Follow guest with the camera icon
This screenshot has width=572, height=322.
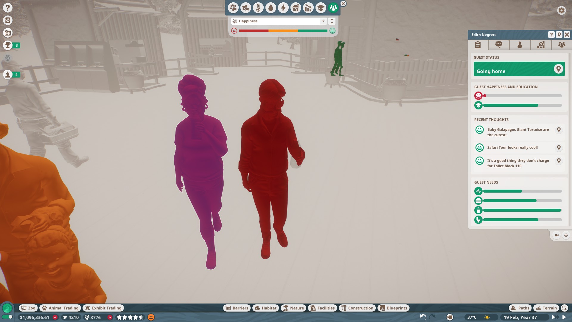[x=557, y=235]
